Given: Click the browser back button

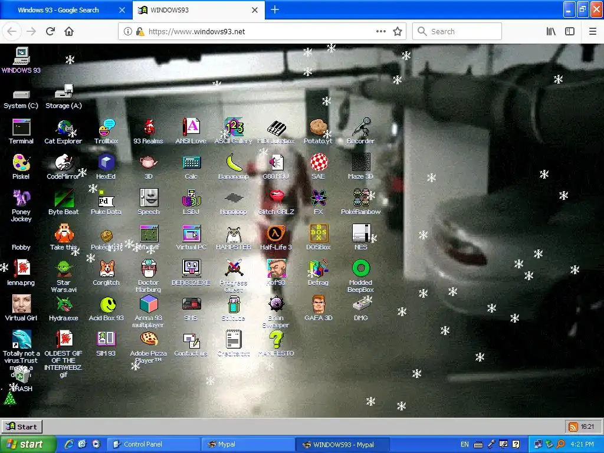Looking at the screenshot, I should tap(12, 32).
